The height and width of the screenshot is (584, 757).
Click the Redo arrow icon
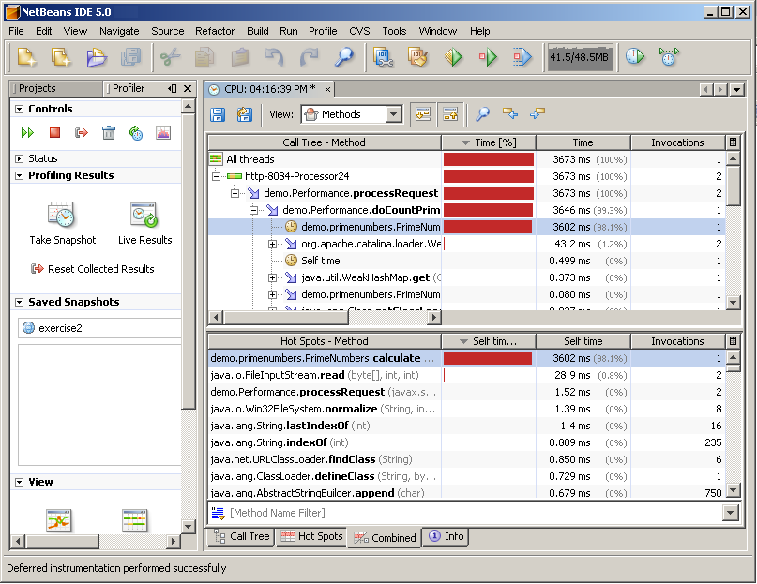pyautogui.click(x=309, y=57)
